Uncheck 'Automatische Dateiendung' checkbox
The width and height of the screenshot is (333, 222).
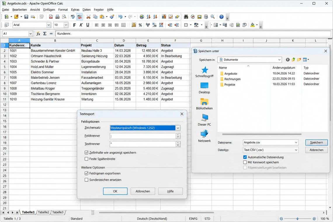[245, 157]
